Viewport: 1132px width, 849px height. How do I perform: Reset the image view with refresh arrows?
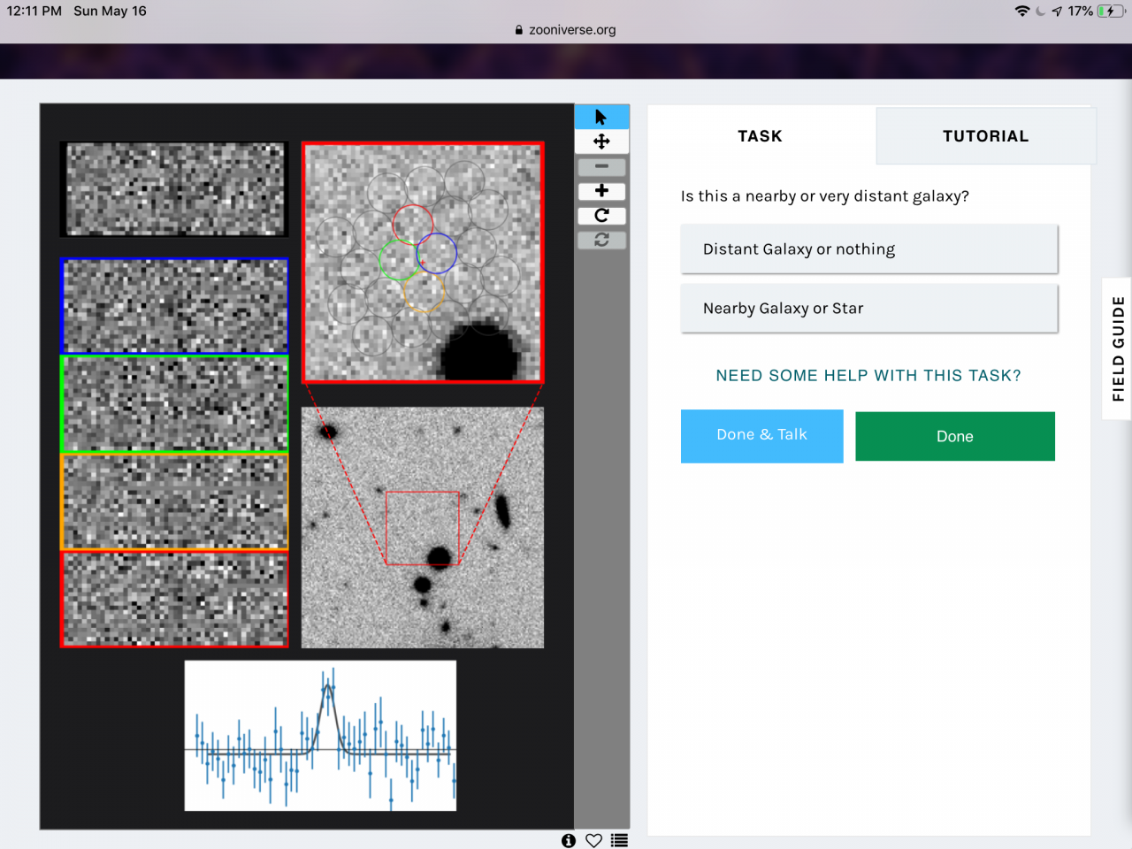(601, 240)
